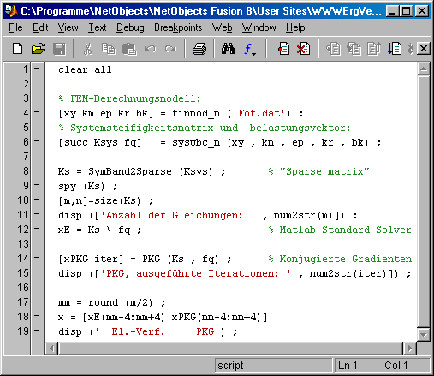Click the vertical scrollbar up arrow
Screen dimensions: 434x376
point(424,69)
